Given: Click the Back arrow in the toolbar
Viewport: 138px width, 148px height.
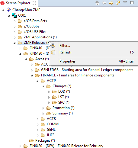Looking at the screenshot, I should tap(104, 3).
